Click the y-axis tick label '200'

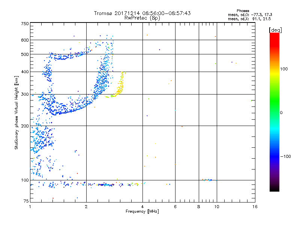click(x=25, y=126)
